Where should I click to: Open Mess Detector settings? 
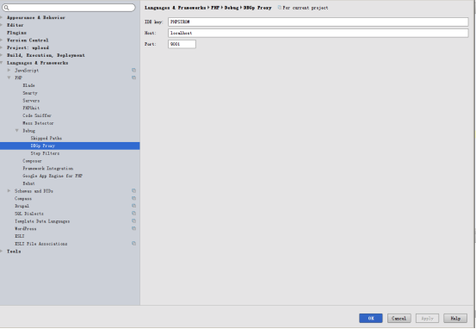[x=38, y=123]
